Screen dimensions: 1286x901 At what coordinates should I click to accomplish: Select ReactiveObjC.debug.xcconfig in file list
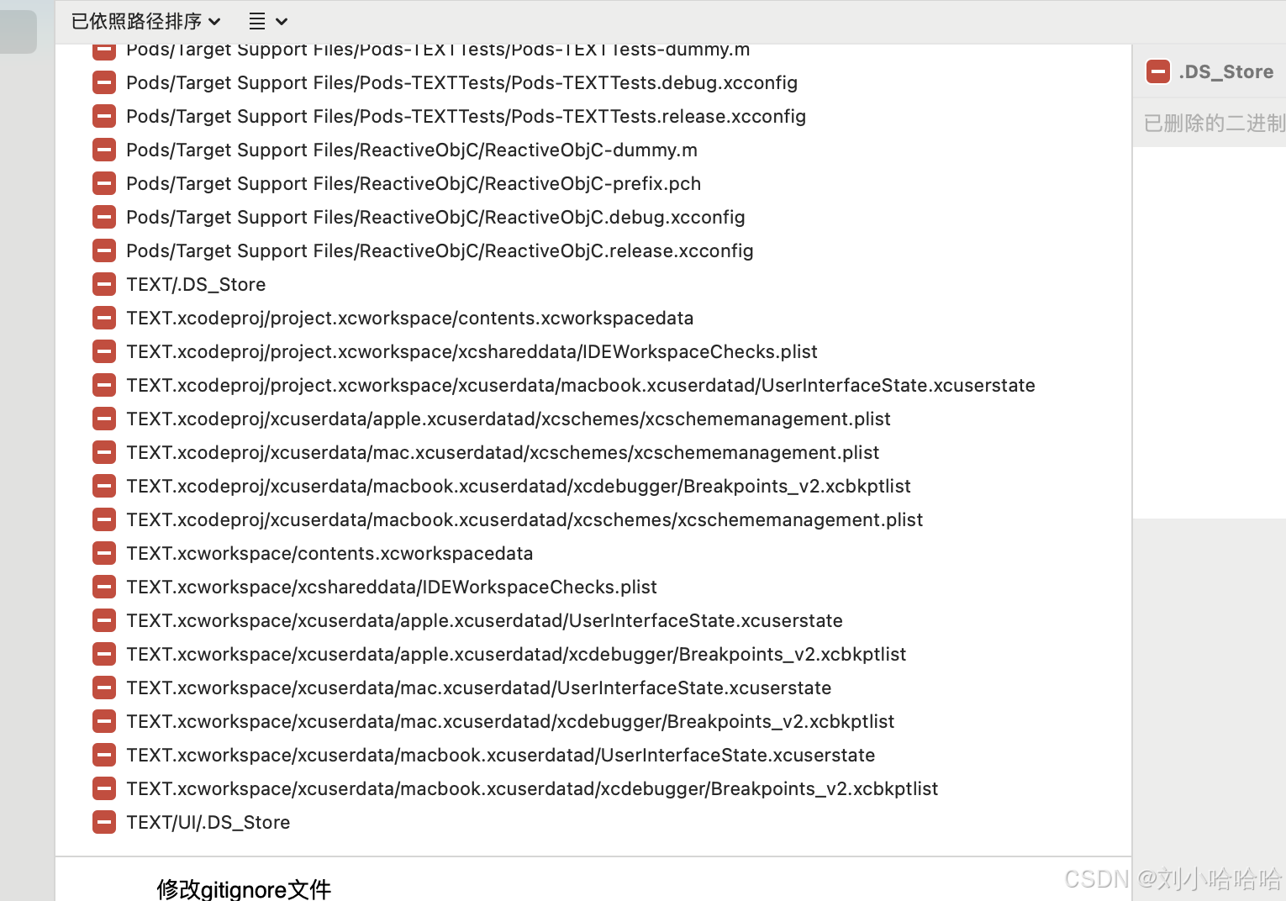point(435,217)
